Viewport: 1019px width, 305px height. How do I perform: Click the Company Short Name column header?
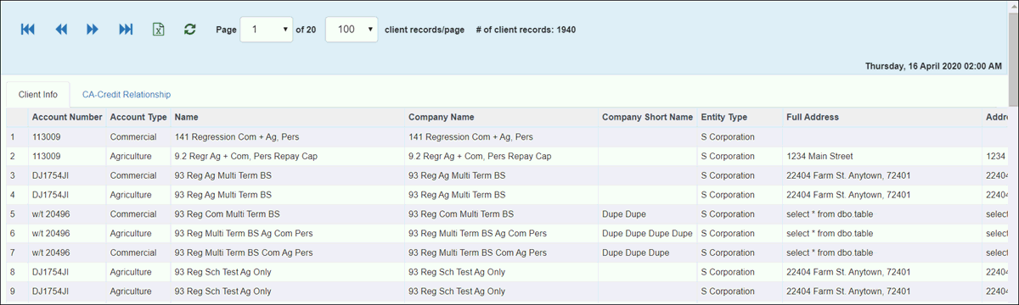click(648, 117)
